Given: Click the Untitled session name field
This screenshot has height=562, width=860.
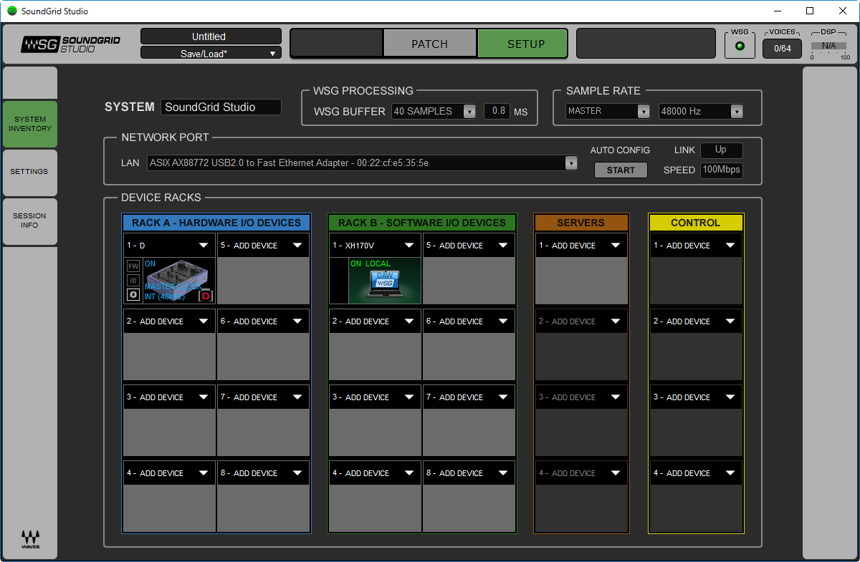Looking at the screenshot, I should 211,37.
